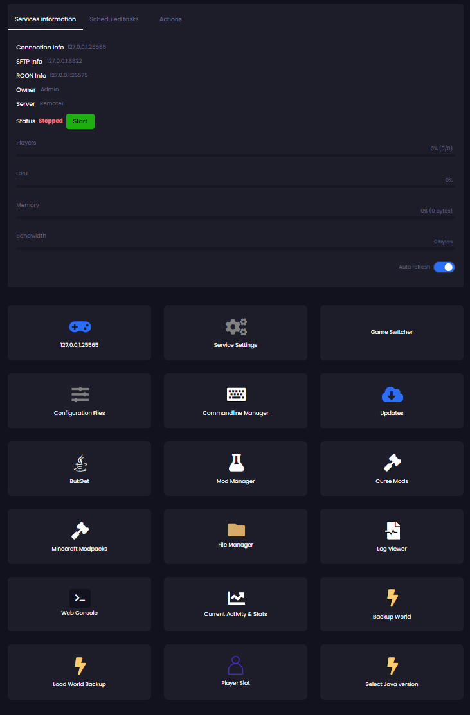Open the gamepad connection icon tile
Screen dimensions: 470x715
(x=80, y=327)
